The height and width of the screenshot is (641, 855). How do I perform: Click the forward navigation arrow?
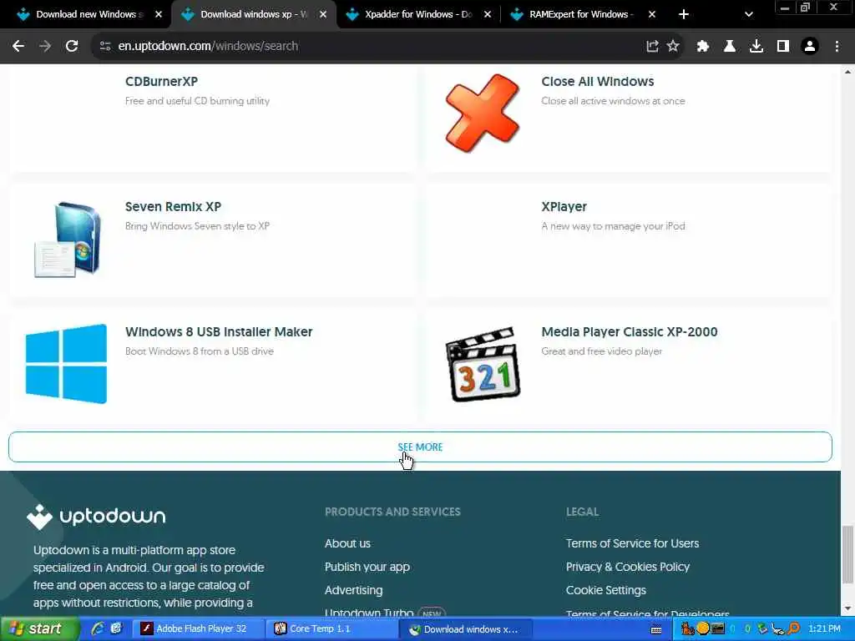pos(45,47)
